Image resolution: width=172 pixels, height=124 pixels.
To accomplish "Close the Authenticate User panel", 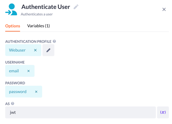I will (164, 9).
